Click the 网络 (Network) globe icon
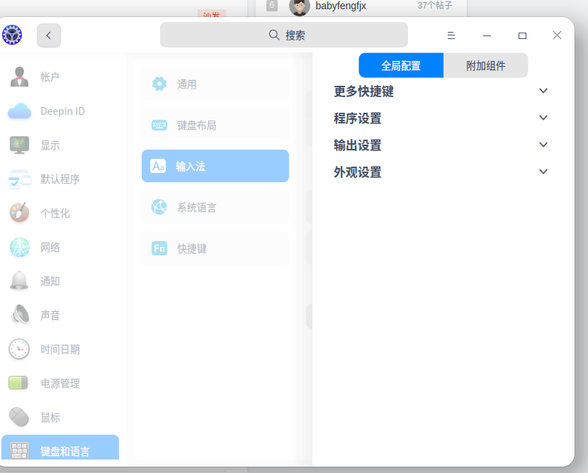The height and width of the screenshot is (473, 588). point(18,247)
